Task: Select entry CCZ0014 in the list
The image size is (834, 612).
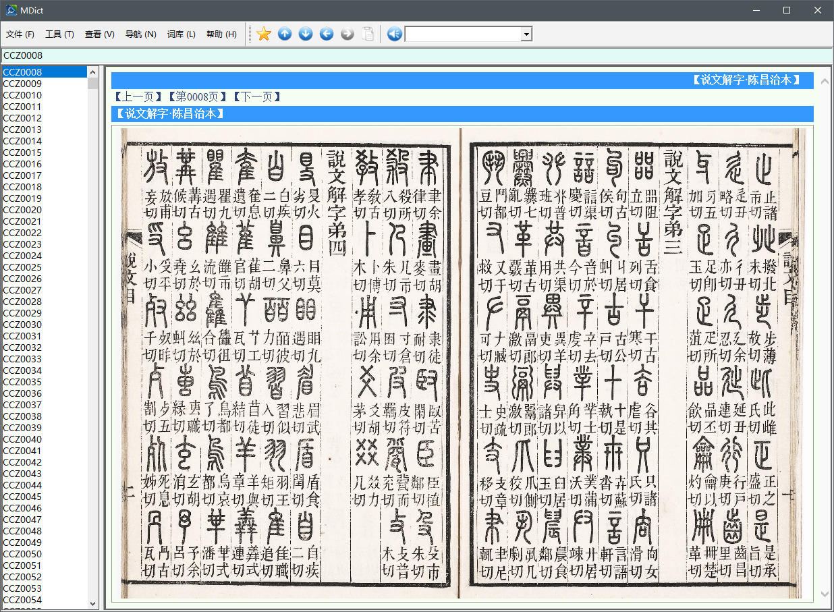Action: tap(44, 141)
